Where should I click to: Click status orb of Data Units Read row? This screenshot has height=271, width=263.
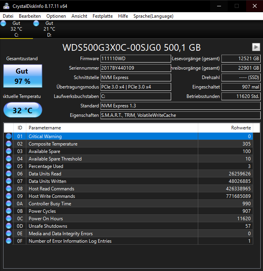[x=9, y=173]
